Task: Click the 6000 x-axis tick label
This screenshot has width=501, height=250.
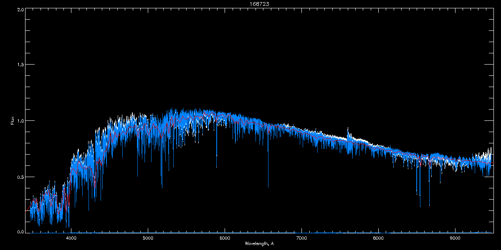Action: click(225, 238)
